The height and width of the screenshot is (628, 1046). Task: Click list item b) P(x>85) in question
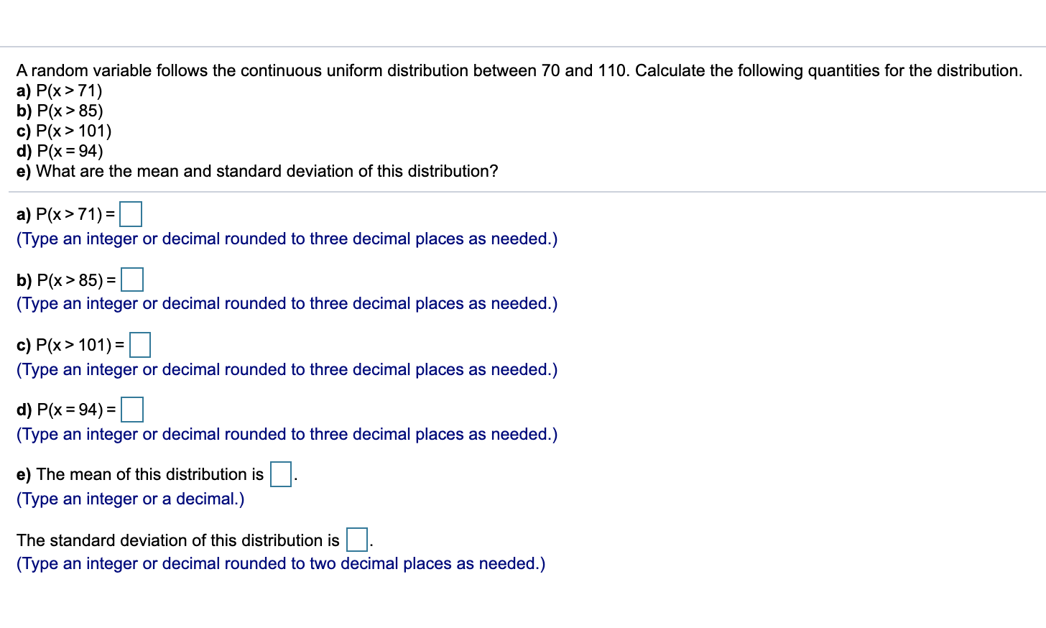pyautogui.click(x=60, y=111)
